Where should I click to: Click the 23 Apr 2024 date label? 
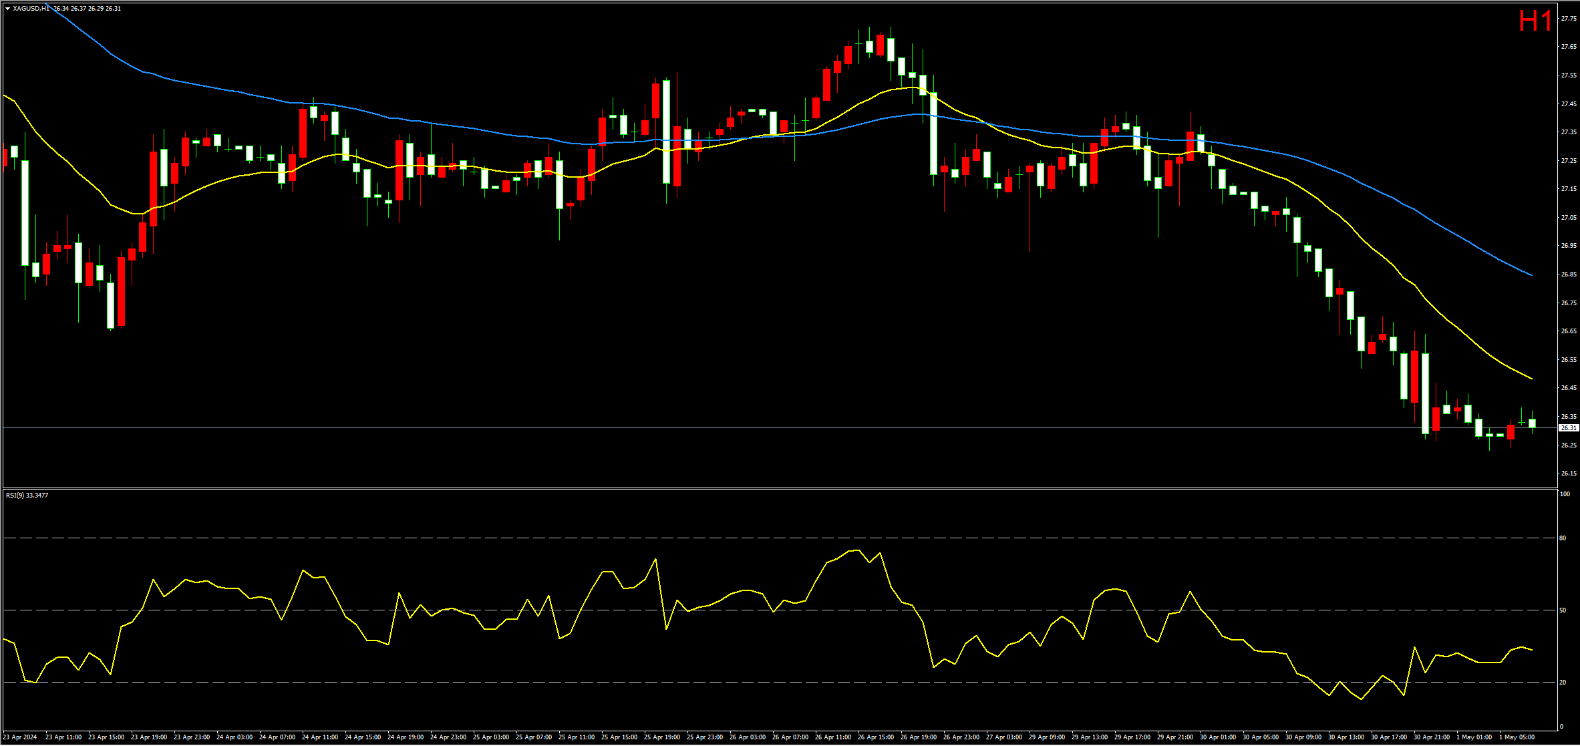20,737
